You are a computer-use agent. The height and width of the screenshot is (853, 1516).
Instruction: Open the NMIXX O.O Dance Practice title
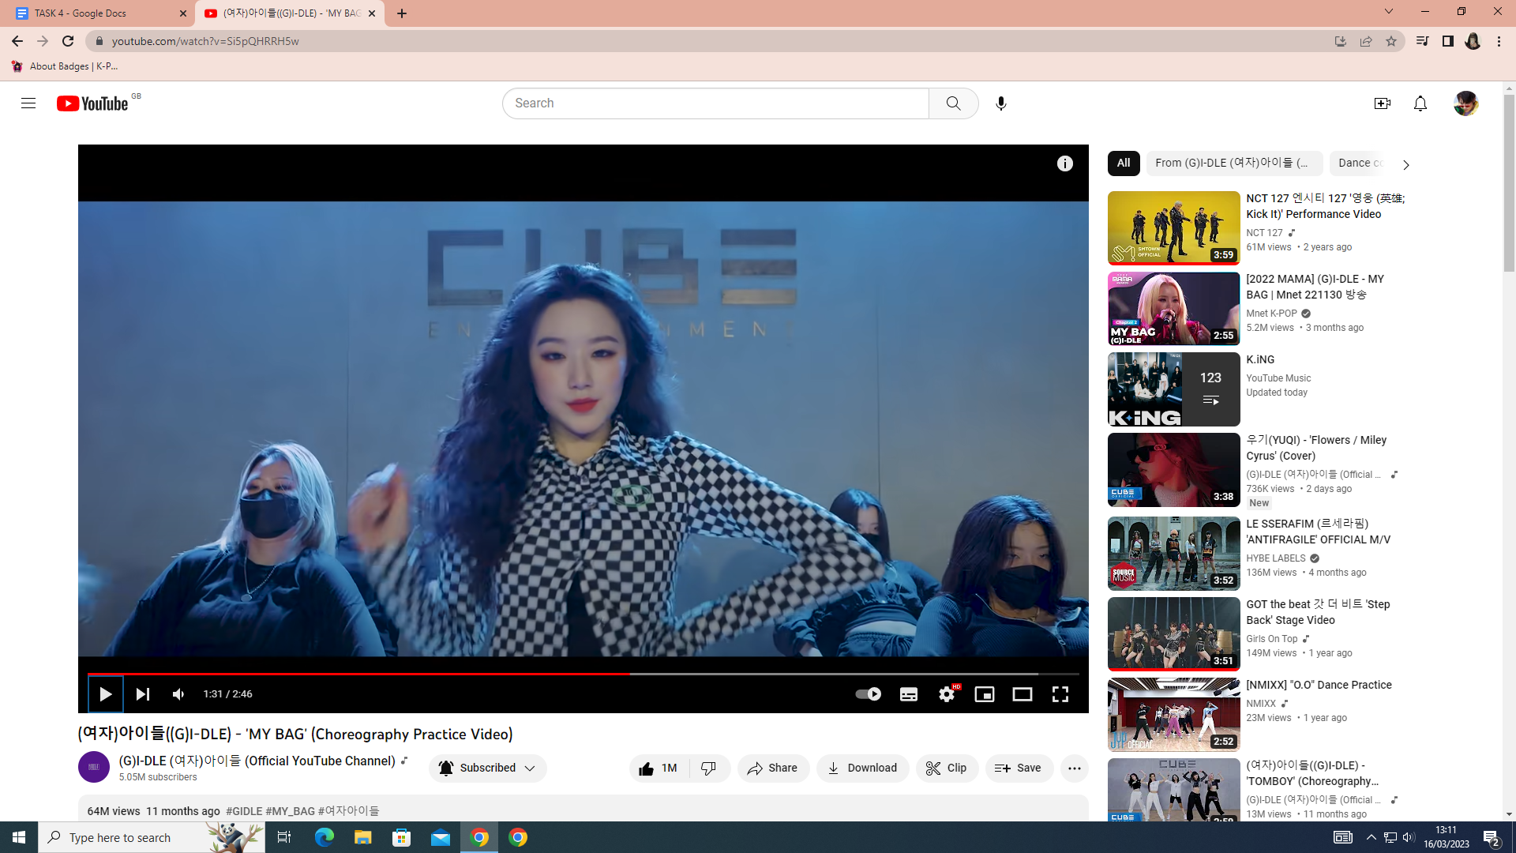[1319, 685]
